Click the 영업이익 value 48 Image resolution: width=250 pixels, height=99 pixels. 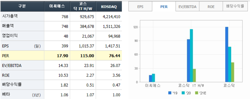pos(66,36)
